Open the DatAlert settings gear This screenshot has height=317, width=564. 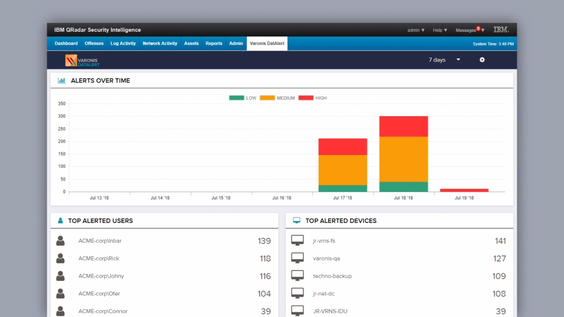click(482, 60)
